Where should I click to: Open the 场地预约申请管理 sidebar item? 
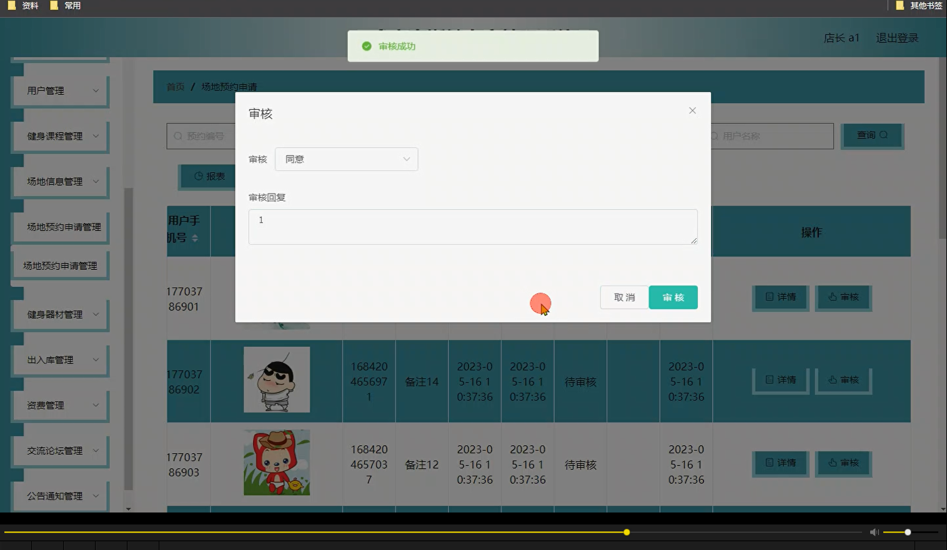pos(60,265)
